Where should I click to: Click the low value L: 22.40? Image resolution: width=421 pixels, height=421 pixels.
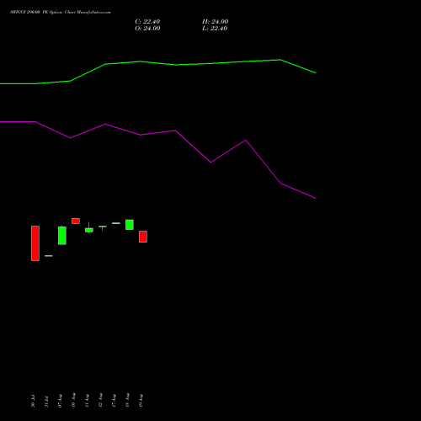point(215,29)
